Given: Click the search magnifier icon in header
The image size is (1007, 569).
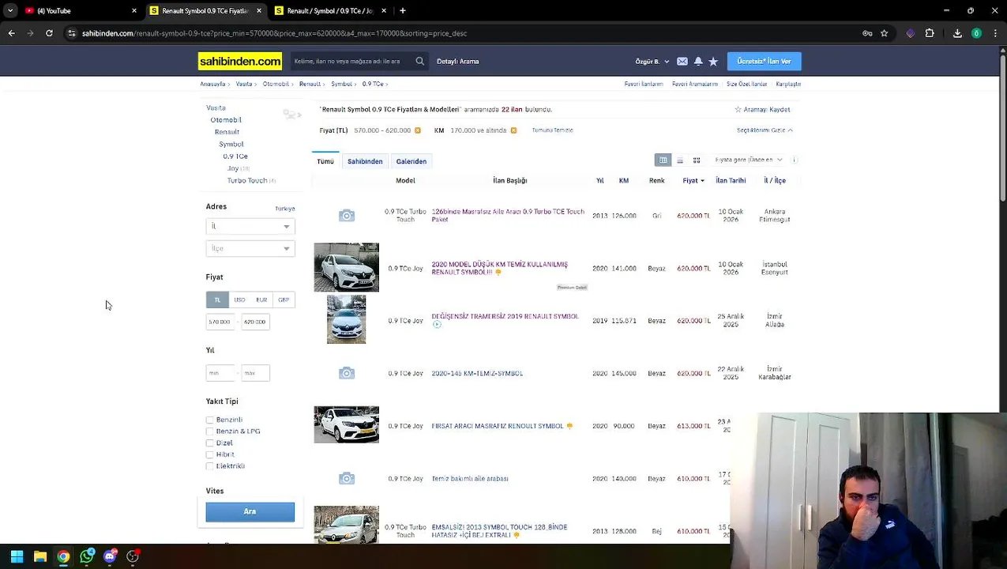Looking at the screenshot, I should point(419,61).
